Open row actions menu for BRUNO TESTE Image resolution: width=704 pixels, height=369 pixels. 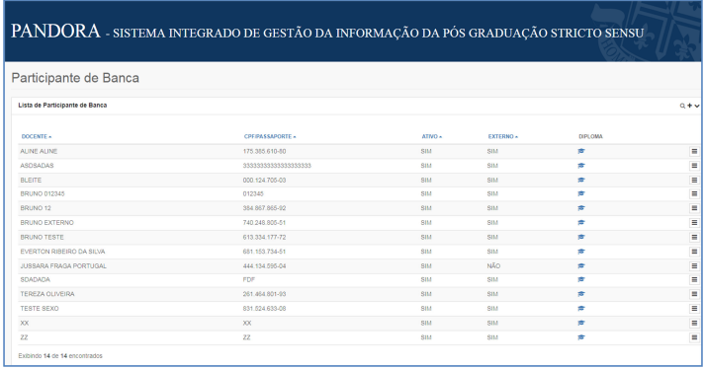point(694,238)
